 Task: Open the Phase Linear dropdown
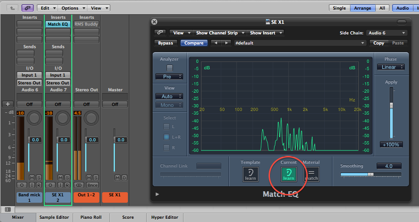(391, 67)
